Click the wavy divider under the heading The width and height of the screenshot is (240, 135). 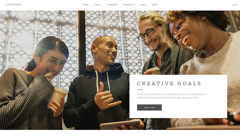(x=140, y=89)
